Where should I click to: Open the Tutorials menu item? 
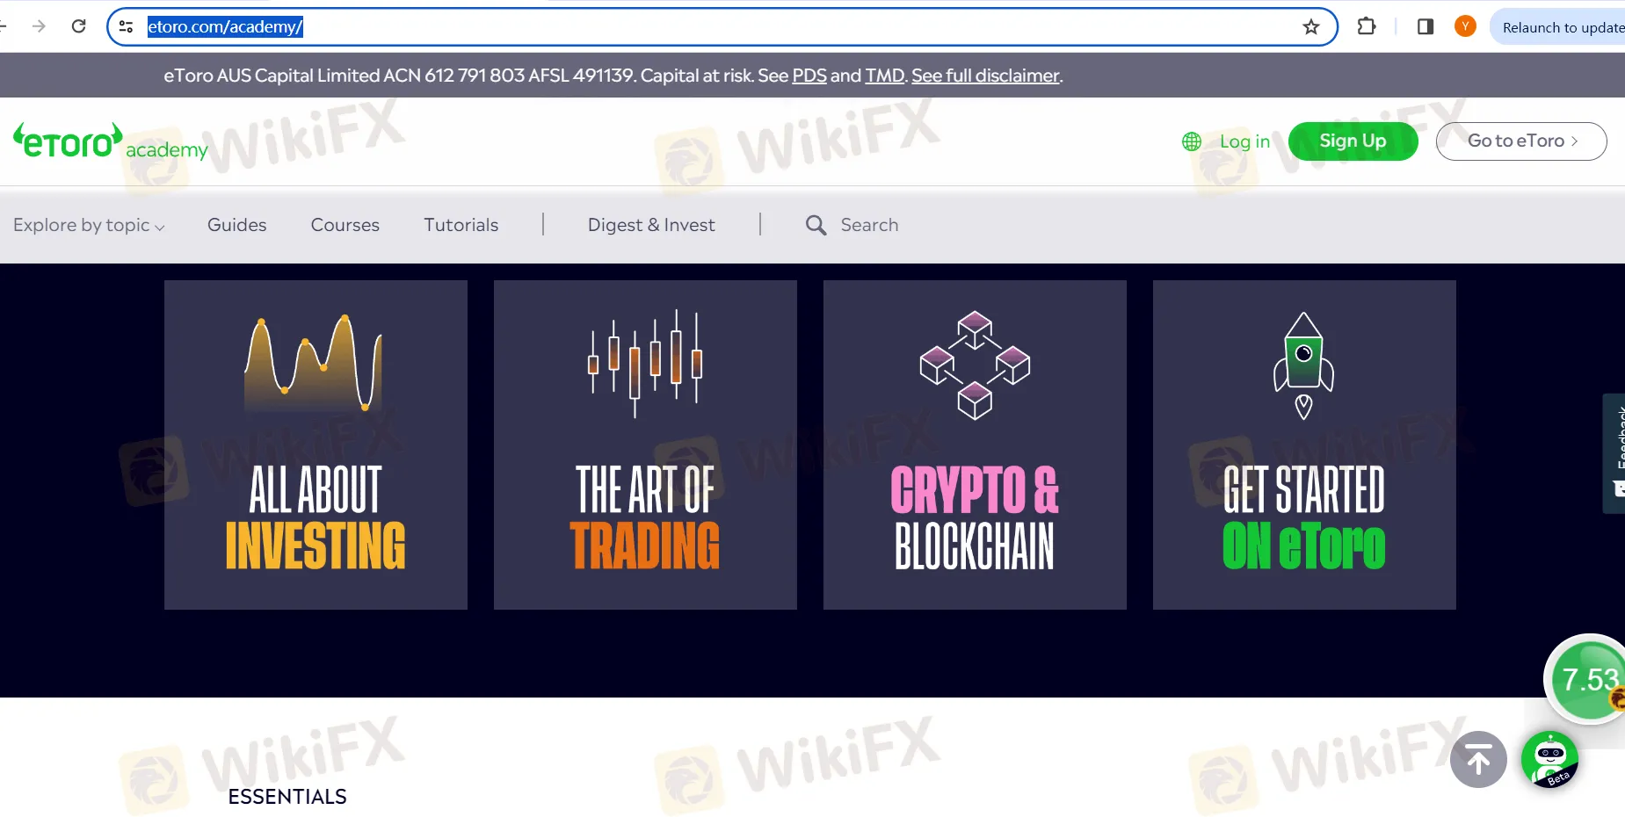(x=461, y=225)
